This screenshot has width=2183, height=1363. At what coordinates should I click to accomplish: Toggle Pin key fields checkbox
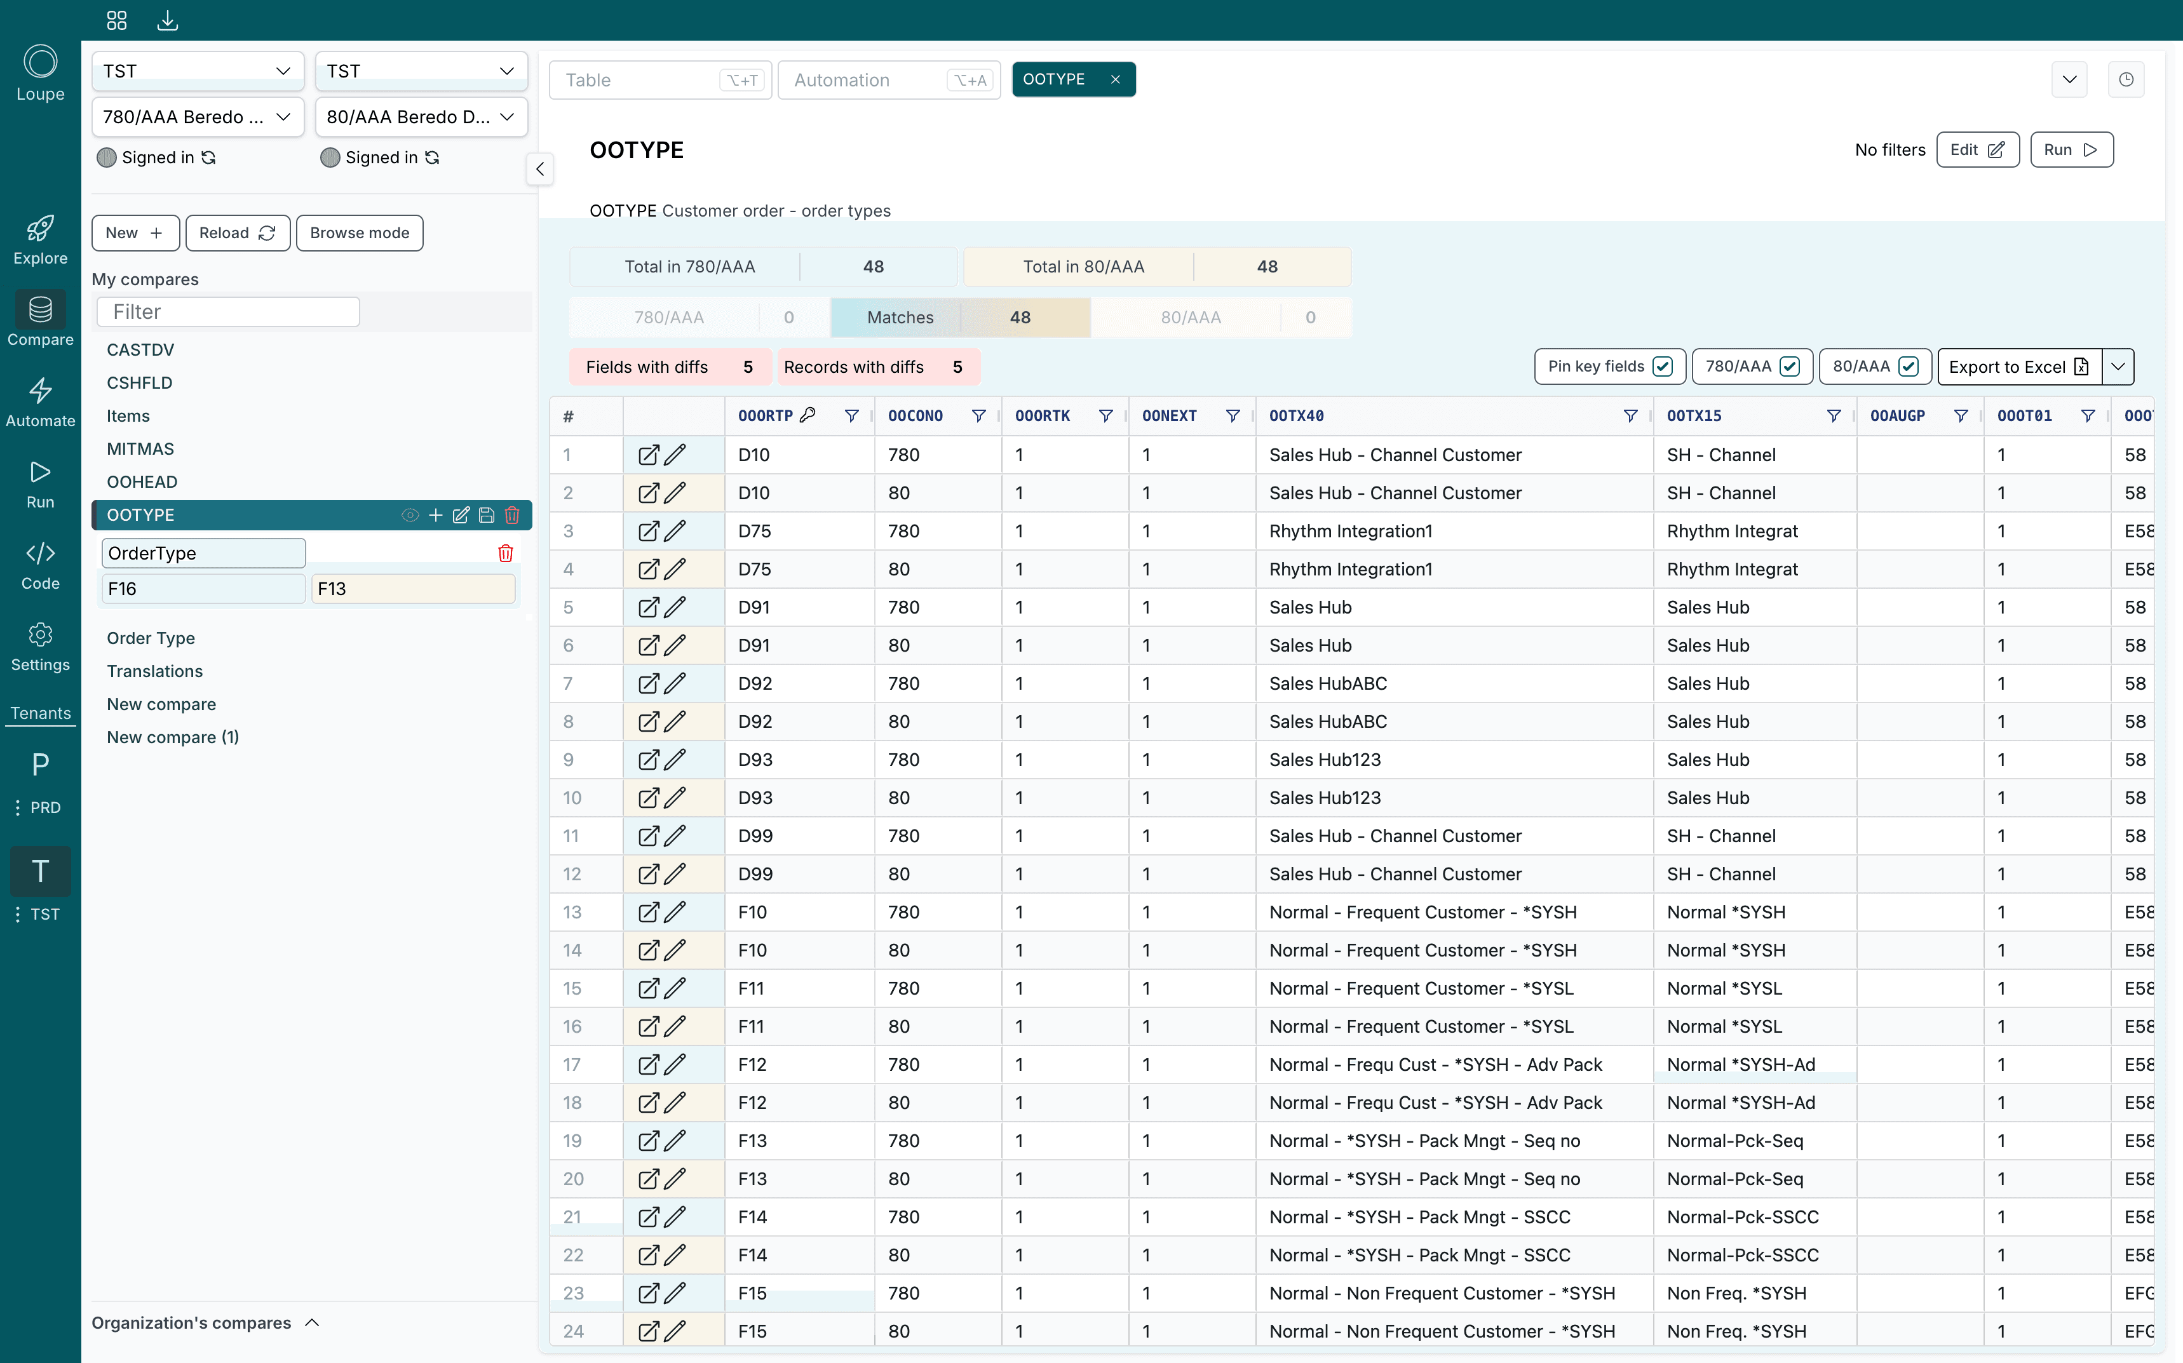[x=1663, y=366]
